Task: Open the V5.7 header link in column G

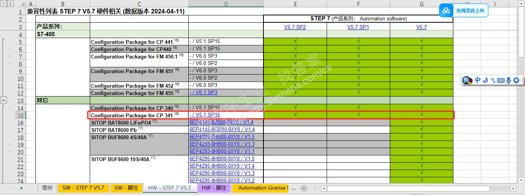Action: (421, 27)
